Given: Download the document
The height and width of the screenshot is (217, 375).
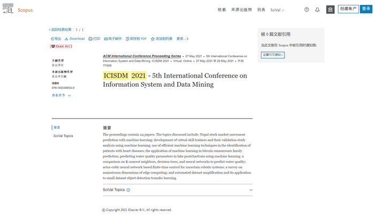Looking at the screenshot, I should coord(74,39).
